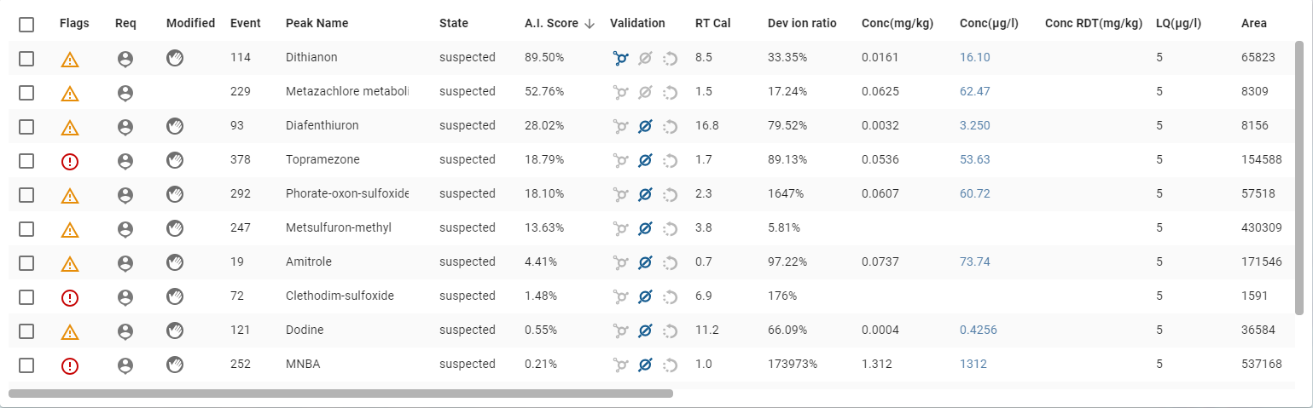Toggle the select-all checkbox in header
Screen dimensions: 1313x408
[26, 24]
